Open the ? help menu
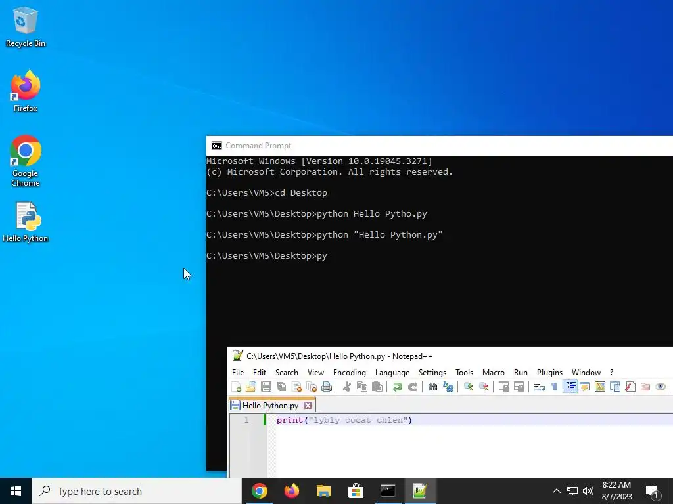 click(x=612, y=373)
